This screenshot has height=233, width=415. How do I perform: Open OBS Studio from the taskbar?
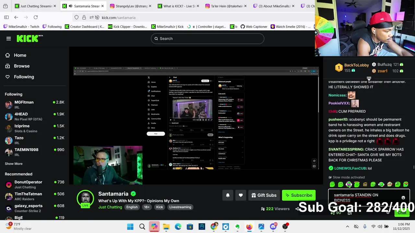point(285,227)
